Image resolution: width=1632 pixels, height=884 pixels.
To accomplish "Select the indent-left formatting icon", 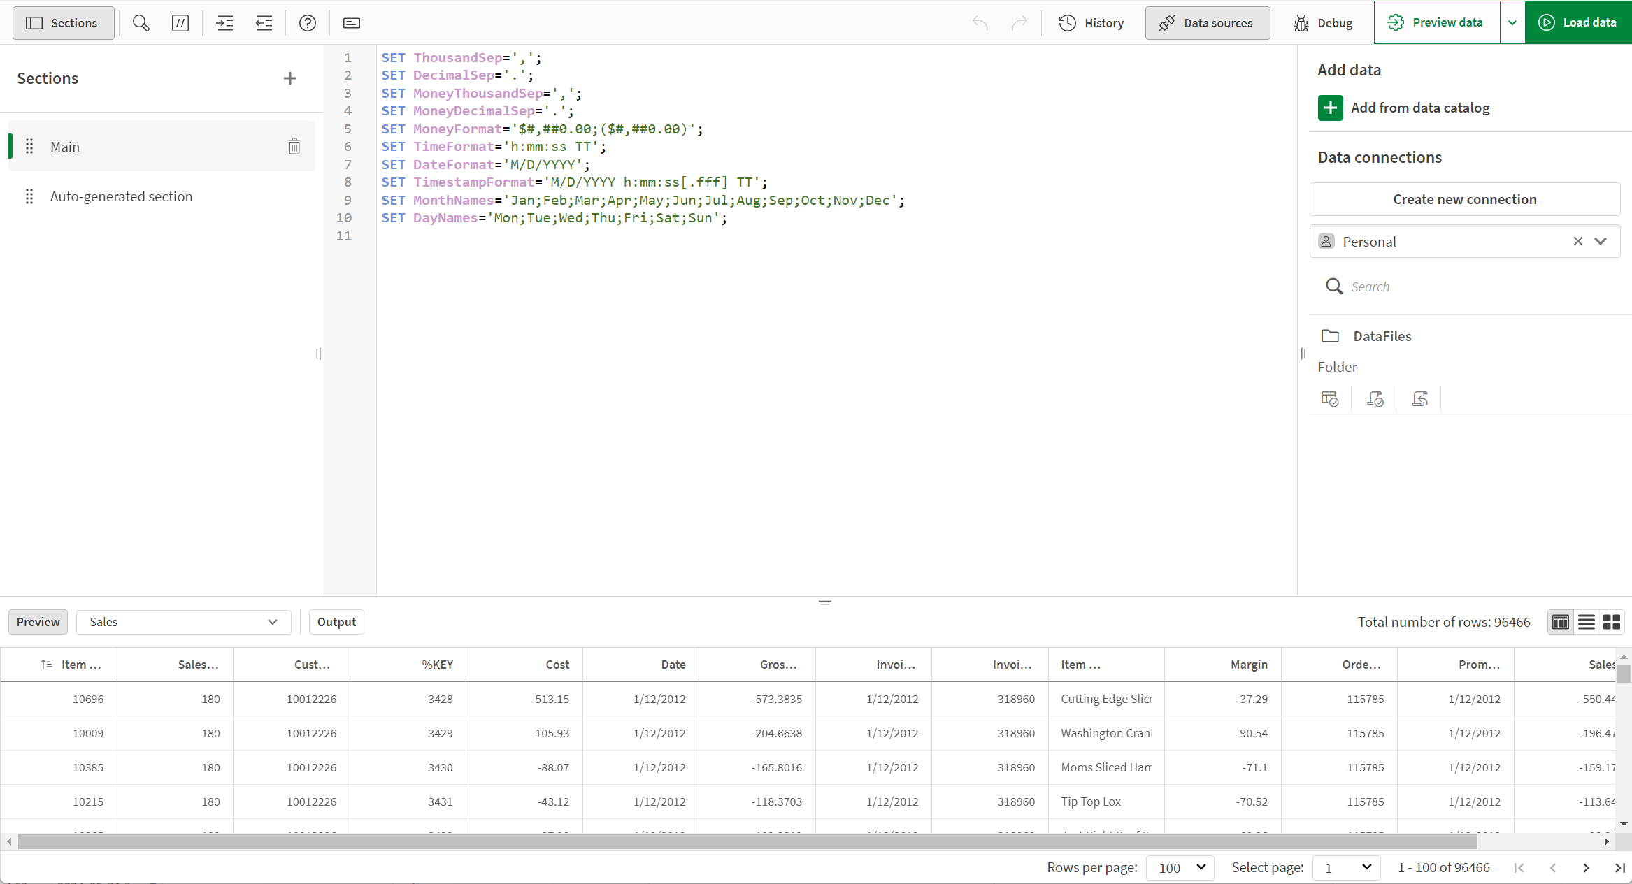I will coord(266,23).
